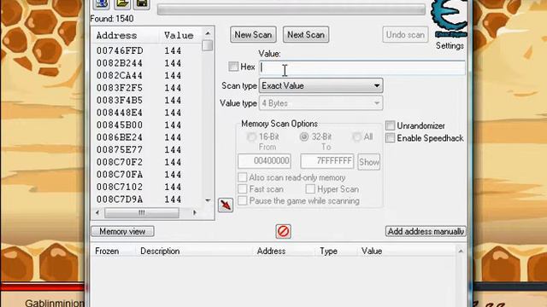Click Add address manually

point(426,231)
